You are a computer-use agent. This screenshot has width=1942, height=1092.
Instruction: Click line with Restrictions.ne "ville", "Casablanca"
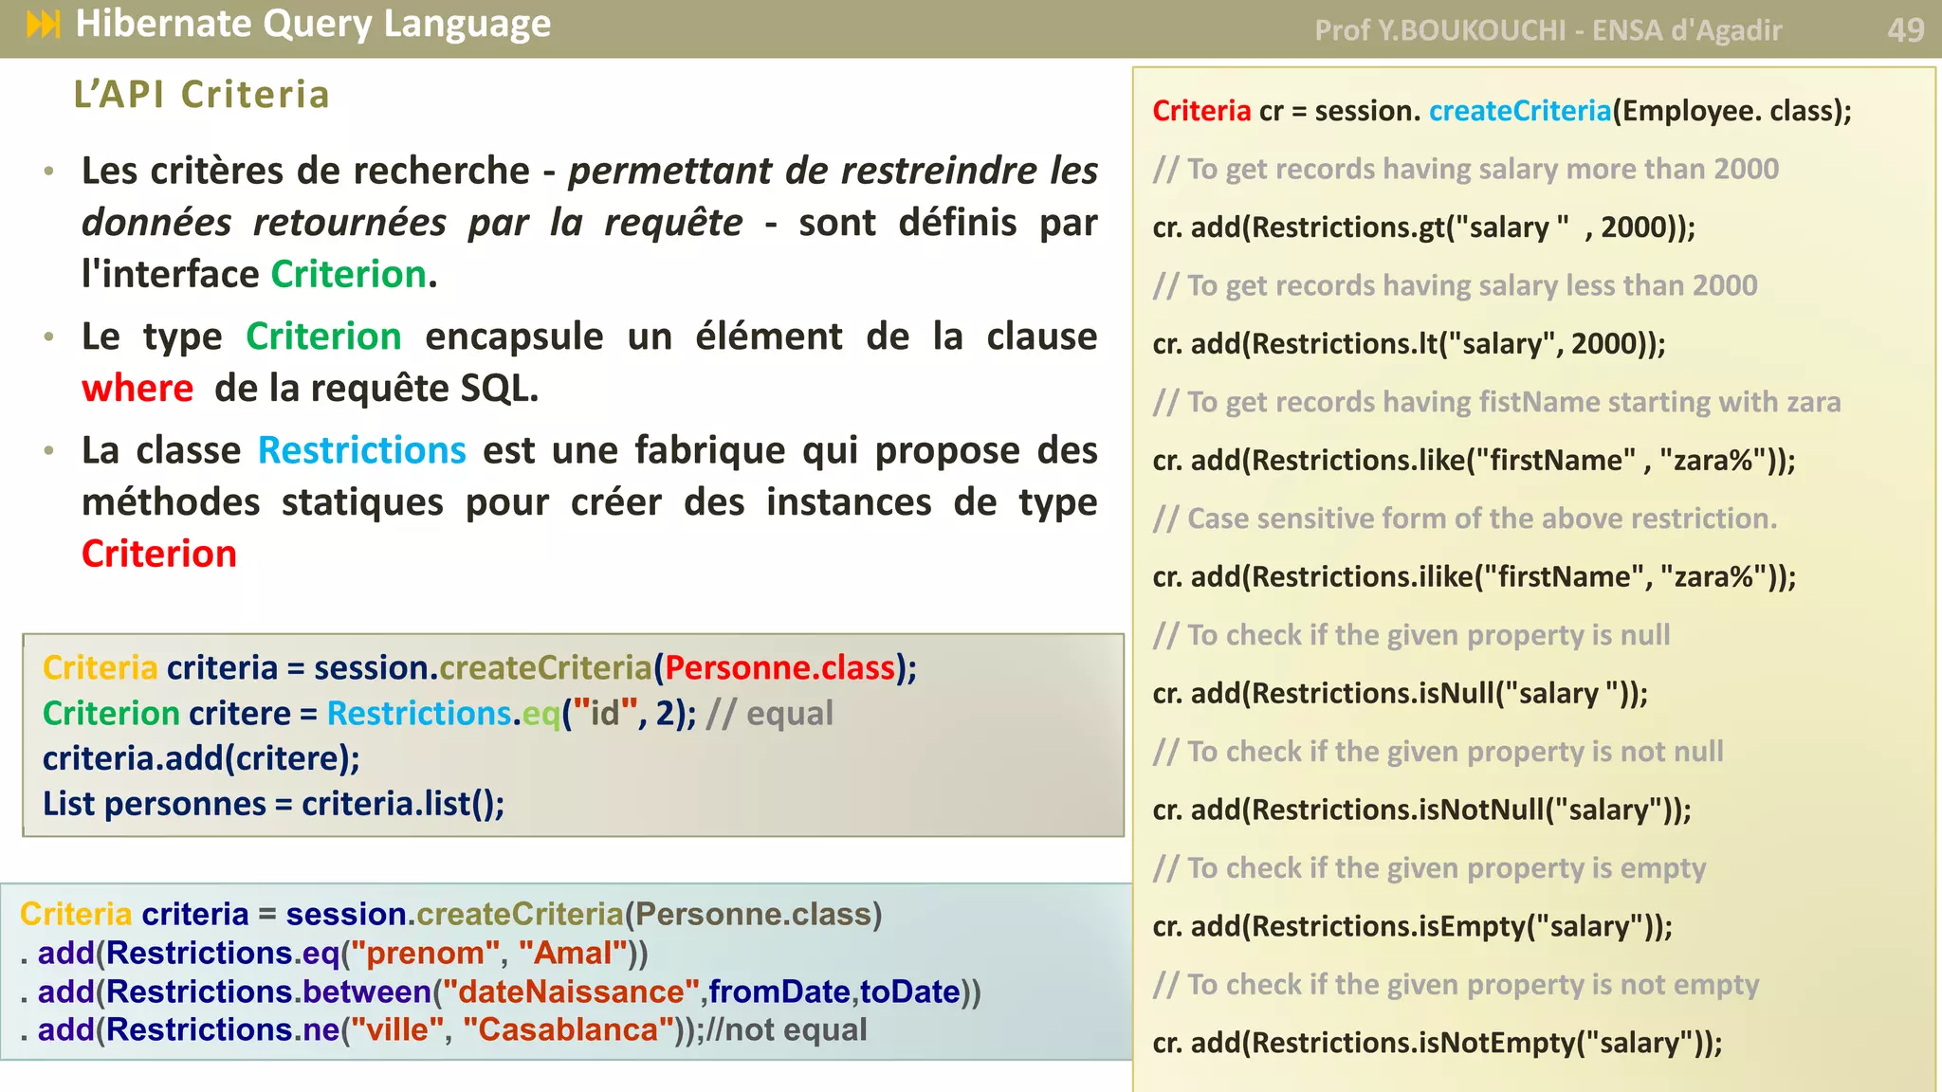point(443,1029)
